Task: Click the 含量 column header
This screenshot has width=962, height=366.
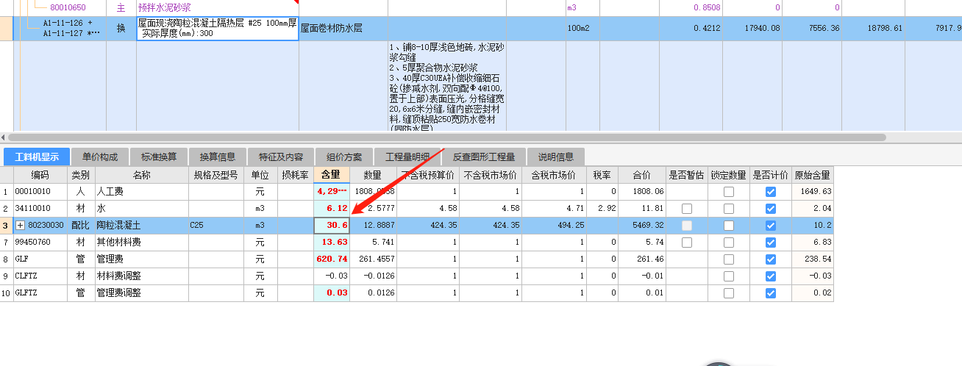Action: [332, 175]
